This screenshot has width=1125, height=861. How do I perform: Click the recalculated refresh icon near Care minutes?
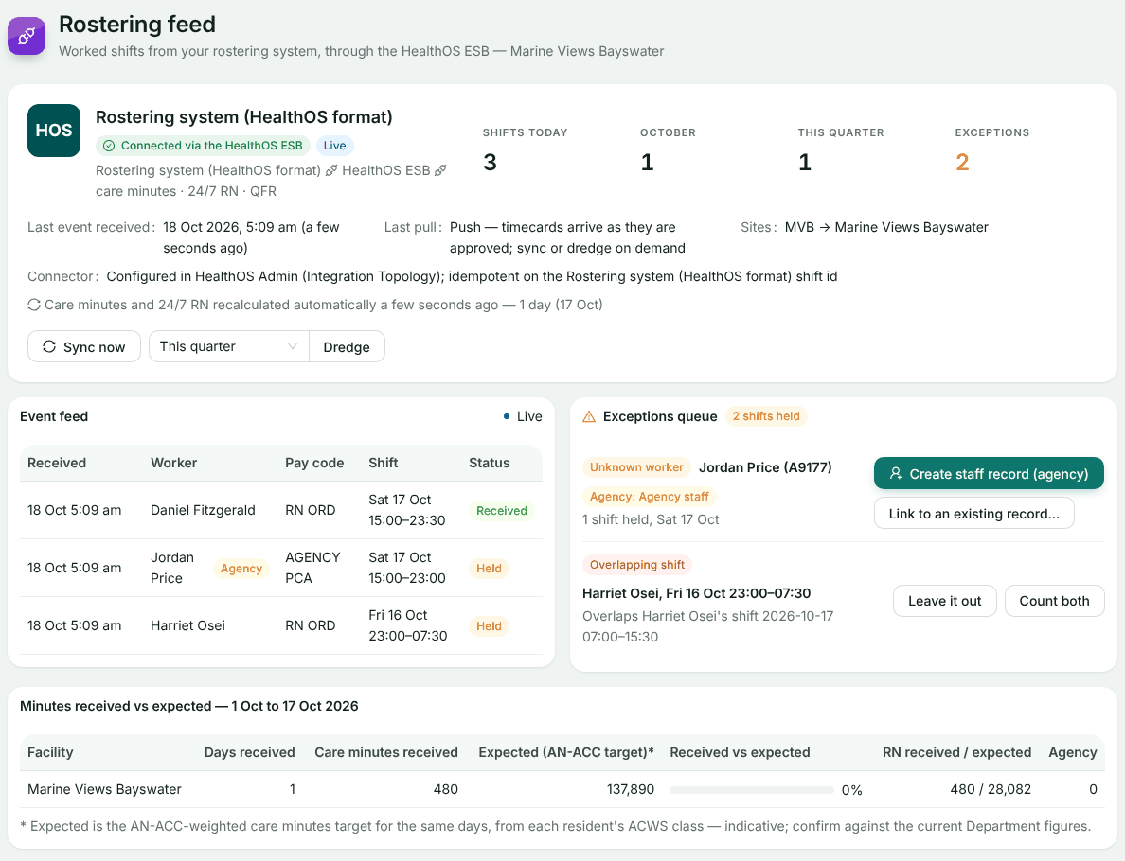34,305
